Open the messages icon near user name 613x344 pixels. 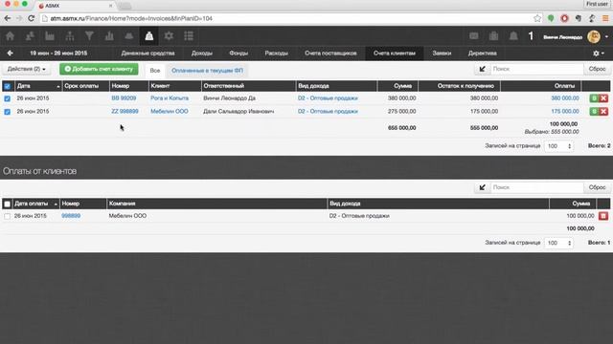[x=474, y=36]
